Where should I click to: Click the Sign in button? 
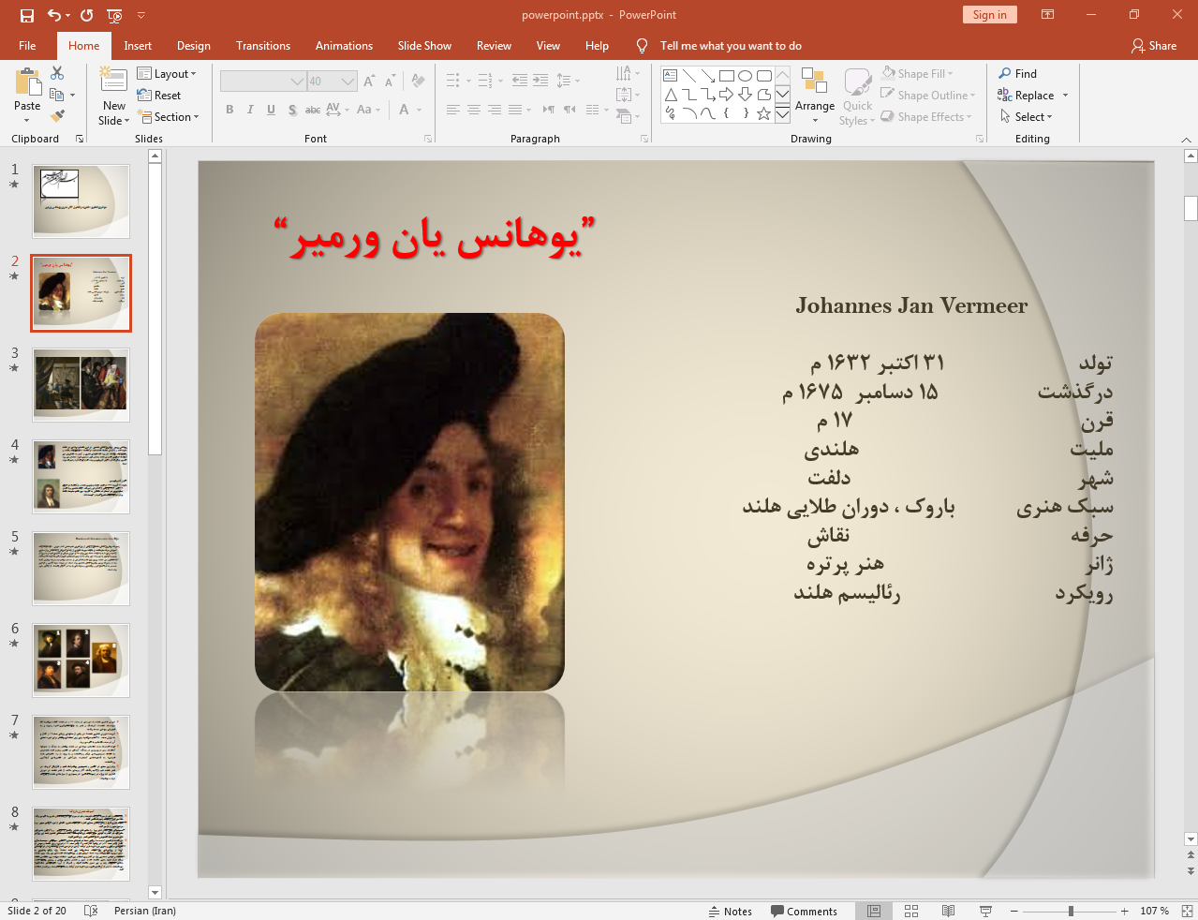[x=989, y=15]
